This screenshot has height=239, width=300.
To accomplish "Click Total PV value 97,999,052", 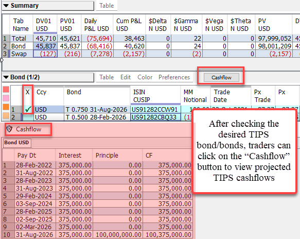I will pos(274,39).
